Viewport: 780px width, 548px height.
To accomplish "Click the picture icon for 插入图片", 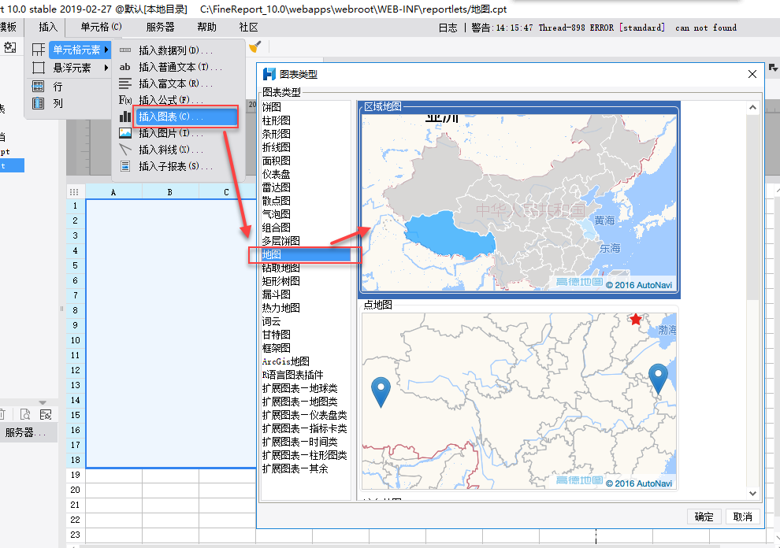I will click(x=125, y=133).
